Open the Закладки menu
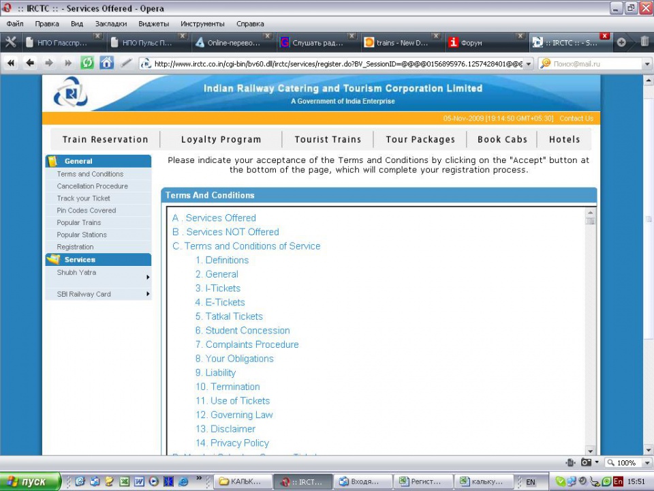Screen dimensions: 654x491 (110, 23)
